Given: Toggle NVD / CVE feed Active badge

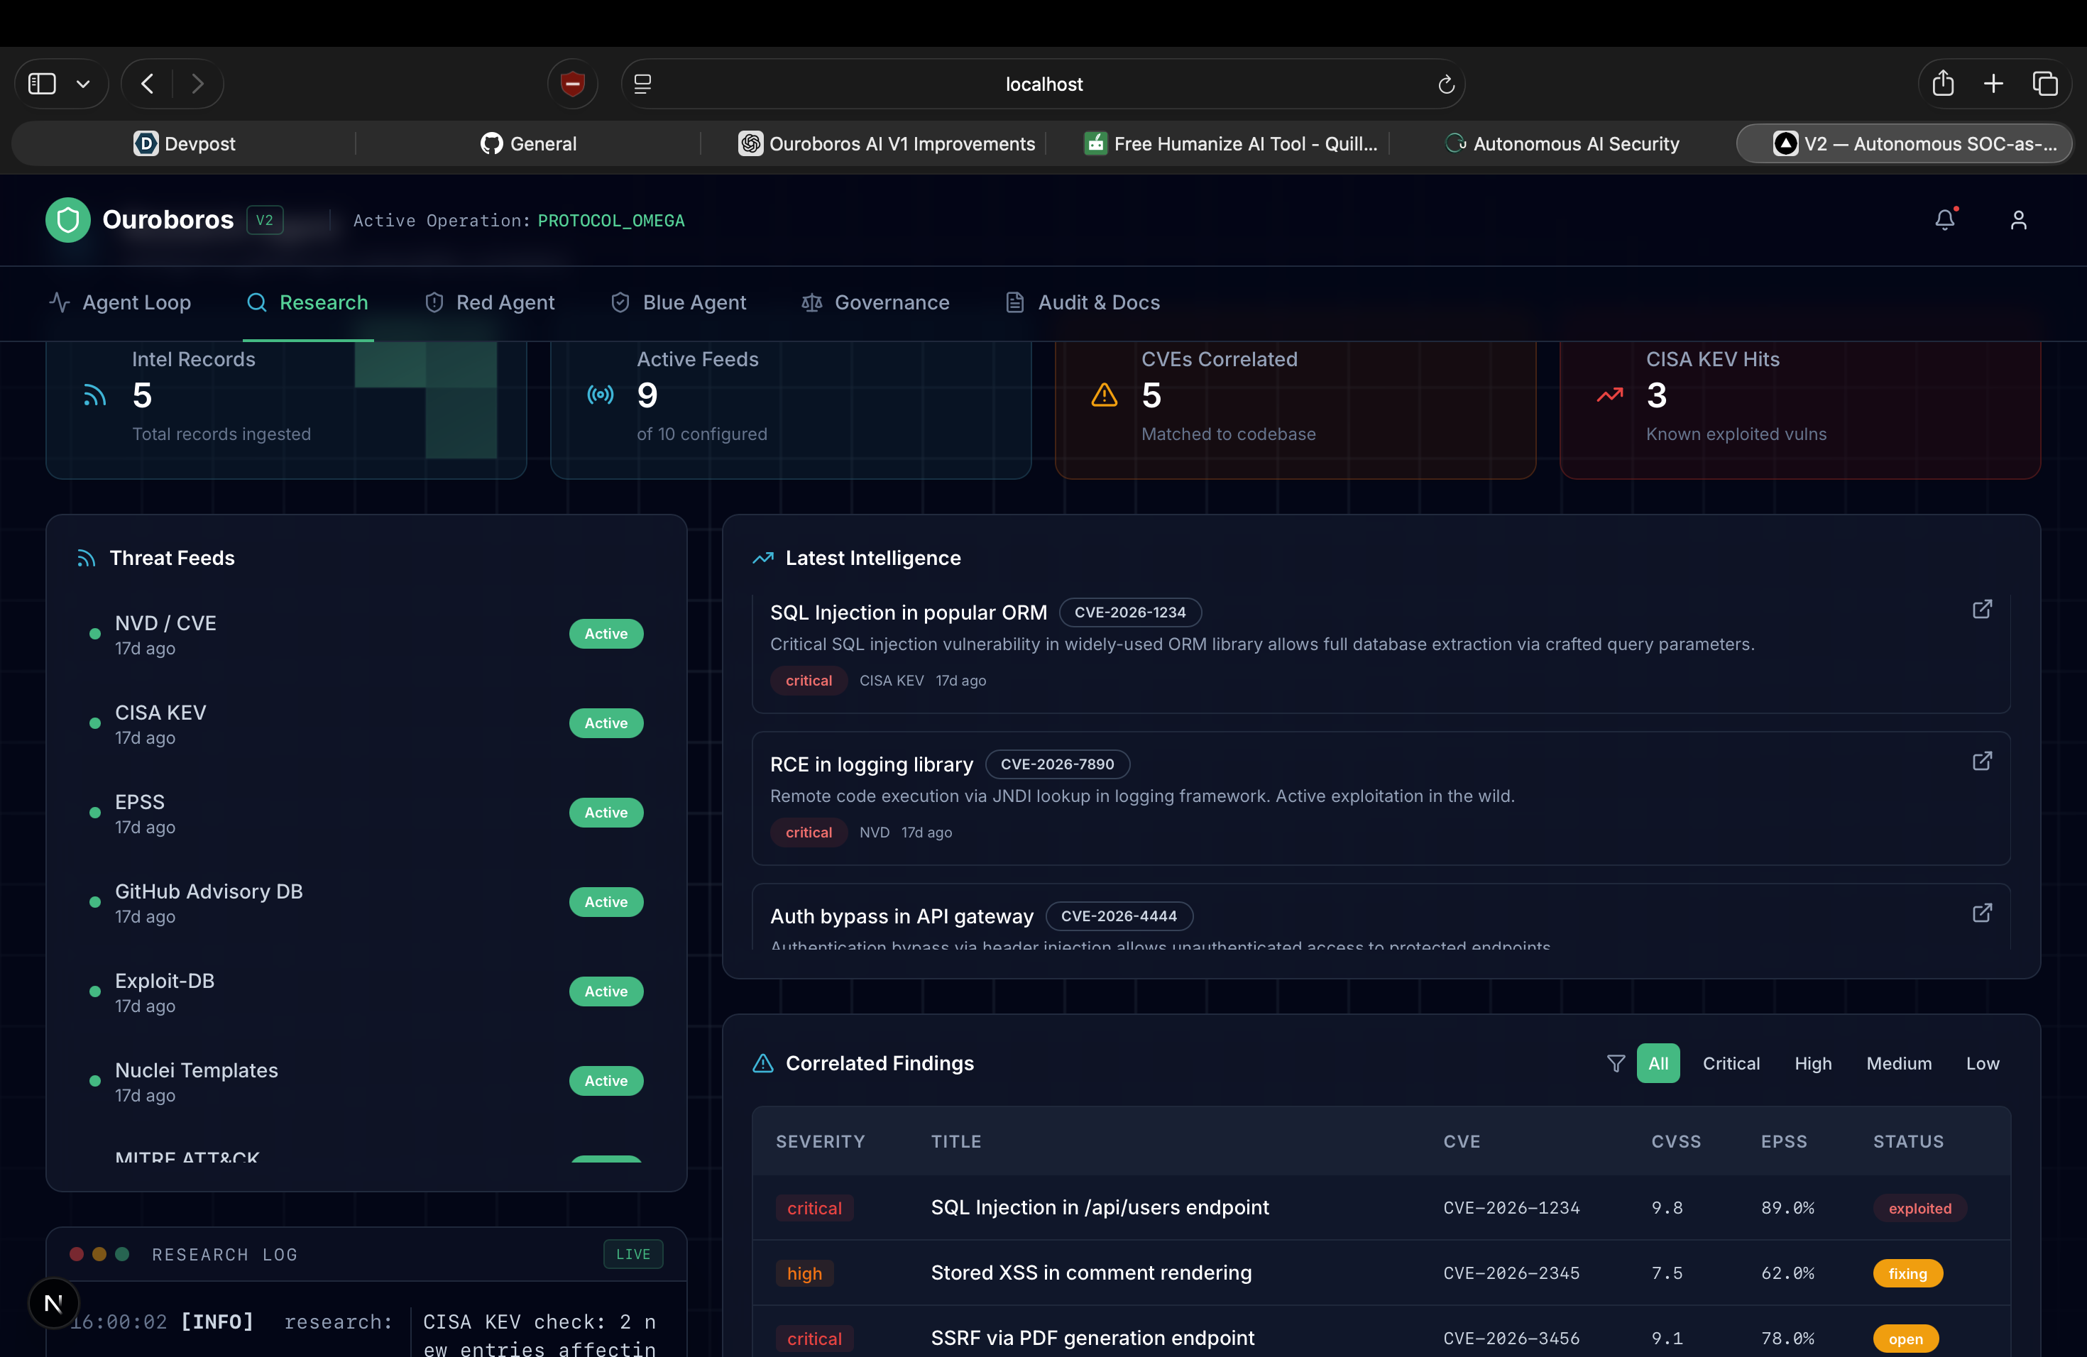Looking at the screenshot, I should (x=606, y=634).
